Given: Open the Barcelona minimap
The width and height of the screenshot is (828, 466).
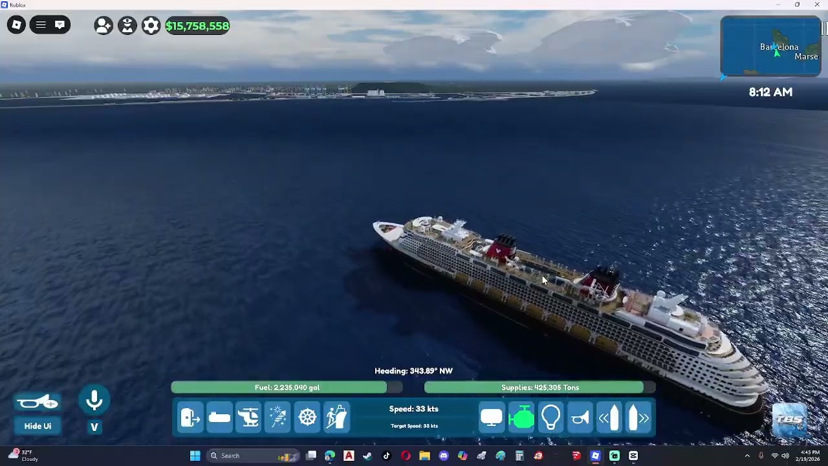Looking at the screenshot, I should (x=770, y=47).
